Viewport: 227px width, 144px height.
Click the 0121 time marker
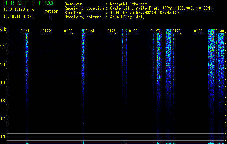(x=25, y=31)
